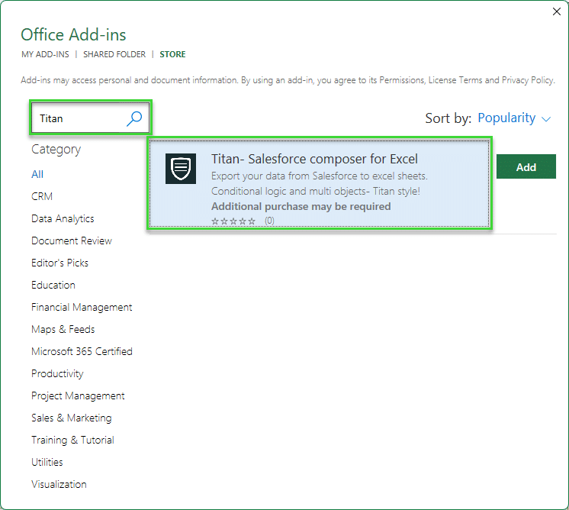This screenshot has height=510, width=569.
Task: Click the Add button for Titan
Action: (526, 167)
